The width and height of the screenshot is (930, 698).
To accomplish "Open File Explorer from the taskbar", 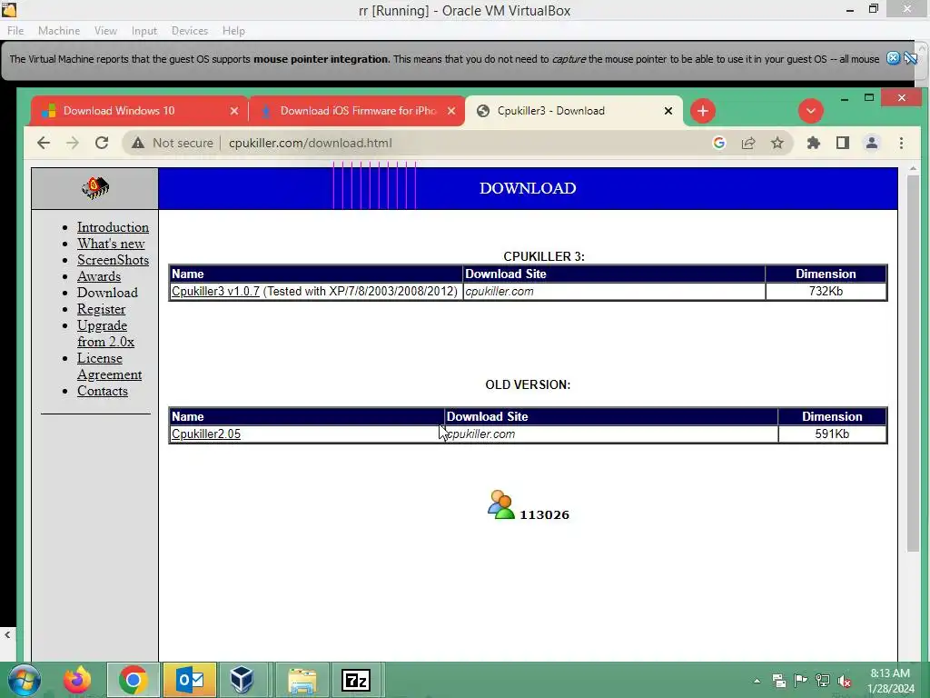I will tap(302, 680).
